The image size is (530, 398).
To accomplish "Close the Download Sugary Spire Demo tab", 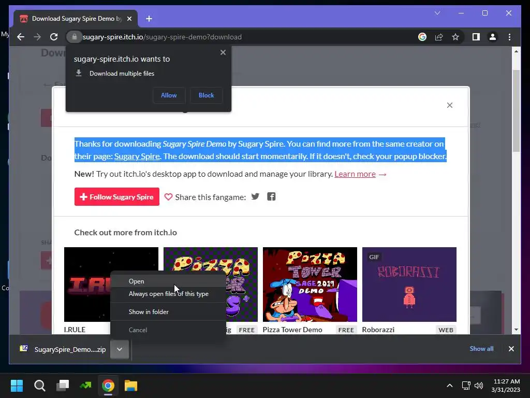I will (129, 19).
